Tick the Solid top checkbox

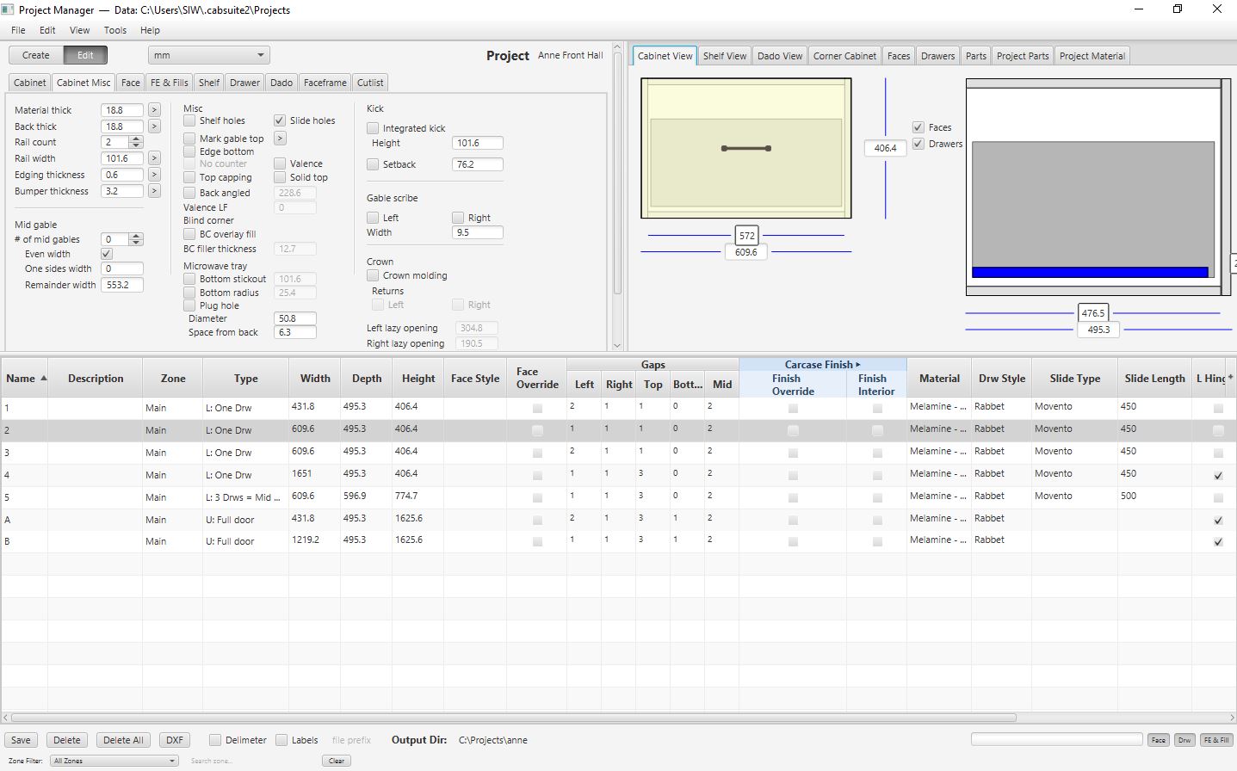point(280,177)
